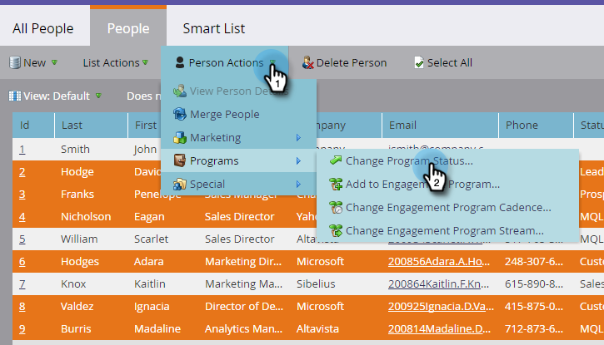The image size is (604, 345).
Task: Click the Change Program Status icon
Action: 336,160
